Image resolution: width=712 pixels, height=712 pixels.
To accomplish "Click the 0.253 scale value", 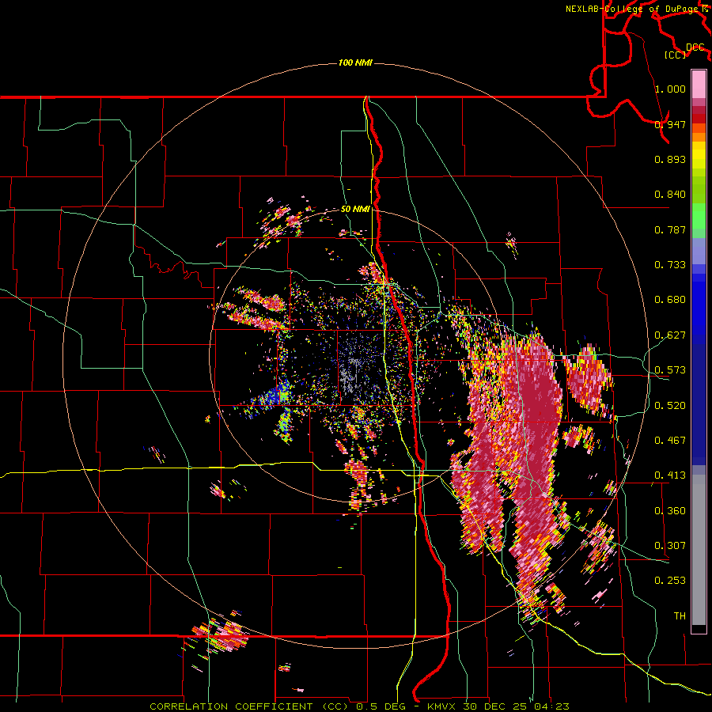I will 670,581.
